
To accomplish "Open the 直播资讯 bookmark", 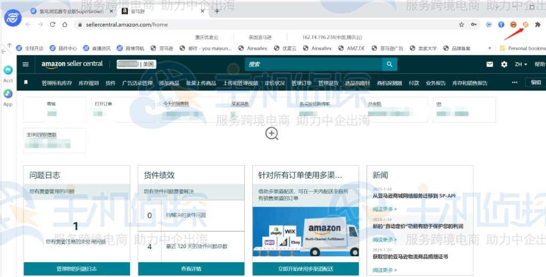I will [97, 48].
